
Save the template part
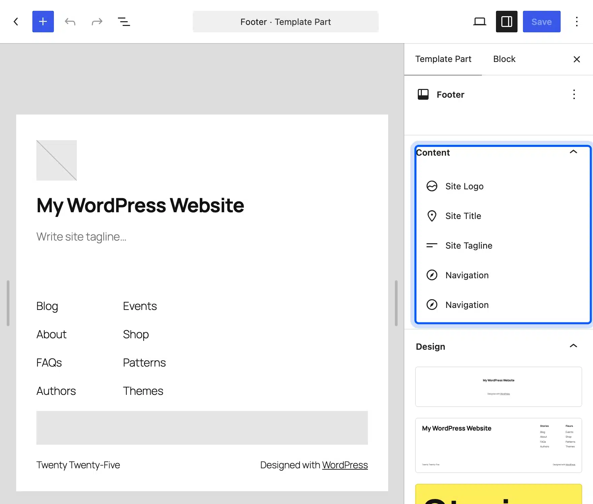pyautogui.click(x=542, y=22)
